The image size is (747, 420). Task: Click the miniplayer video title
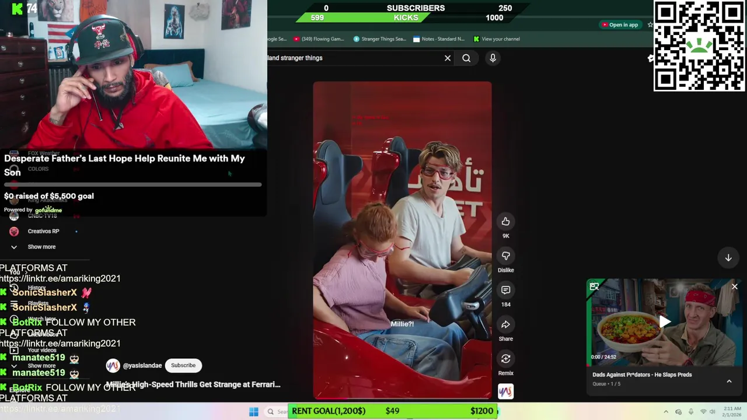coord(642,374)
